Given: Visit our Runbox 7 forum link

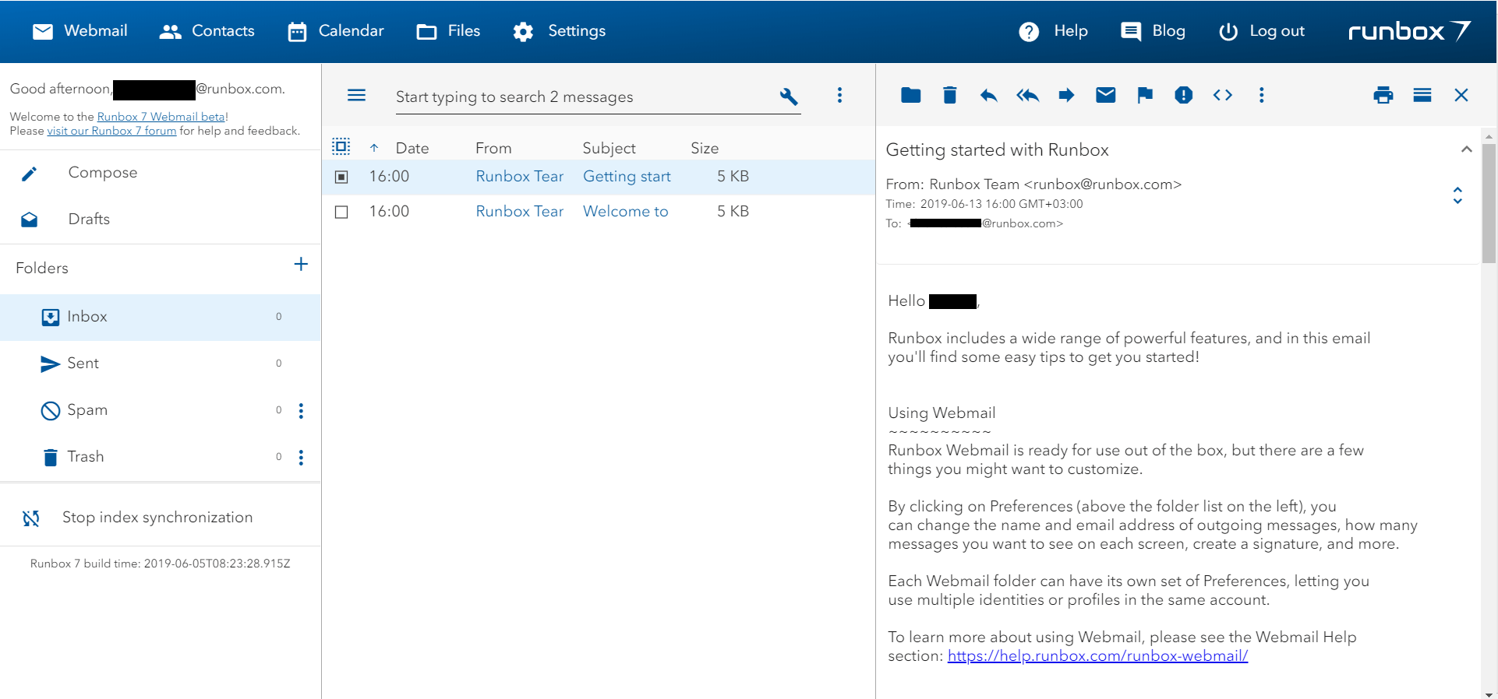Looking at the screenshot, I should [x=111, y=131].
